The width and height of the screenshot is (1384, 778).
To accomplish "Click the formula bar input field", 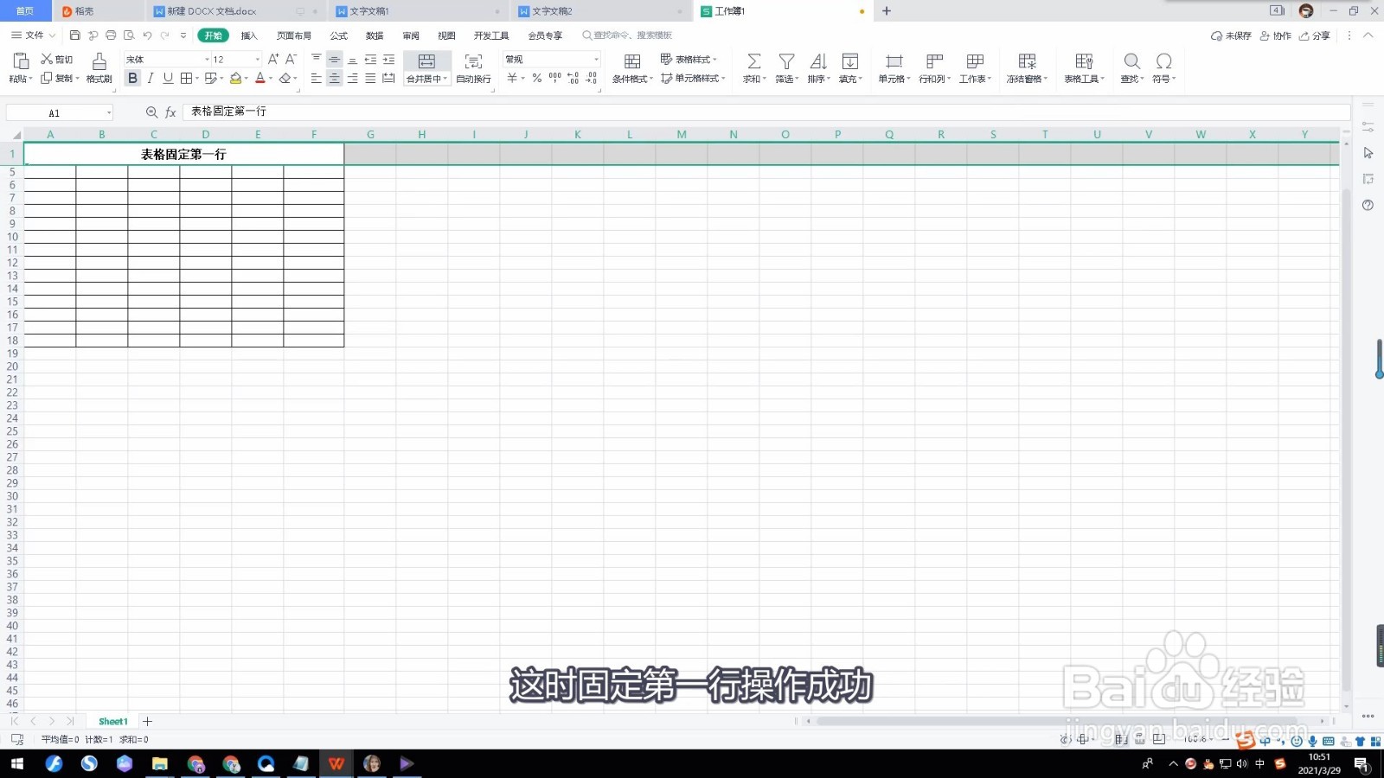I will [x=766, y=112].
